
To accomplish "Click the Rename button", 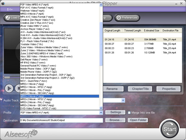I will 112,89.
